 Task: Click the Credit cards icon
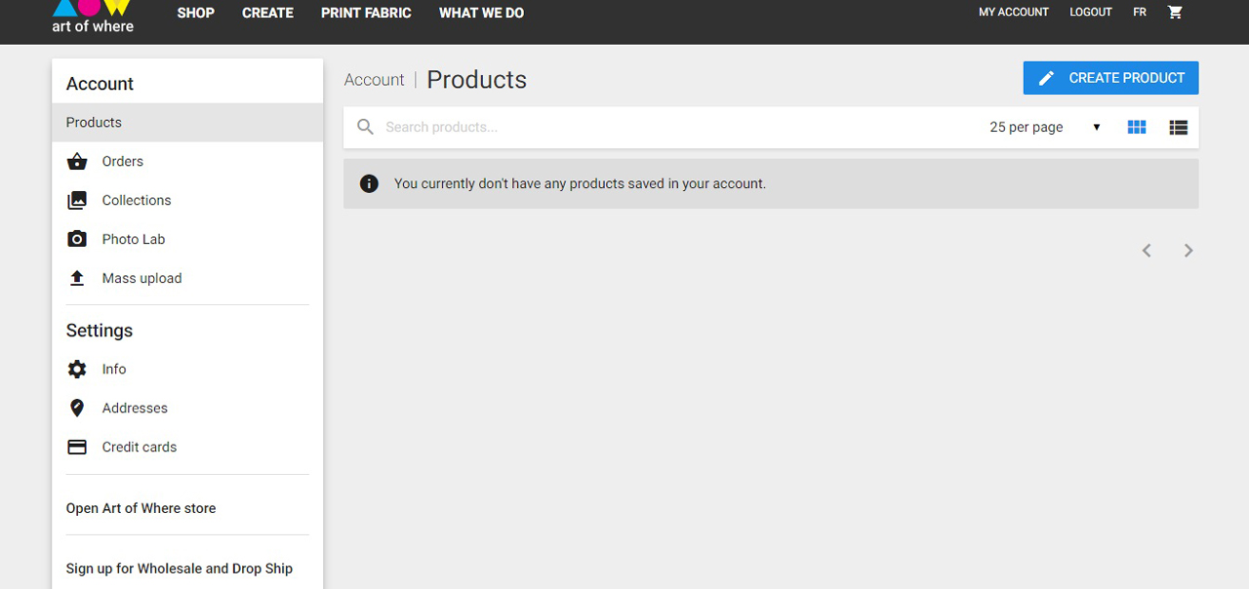(77, 448)
